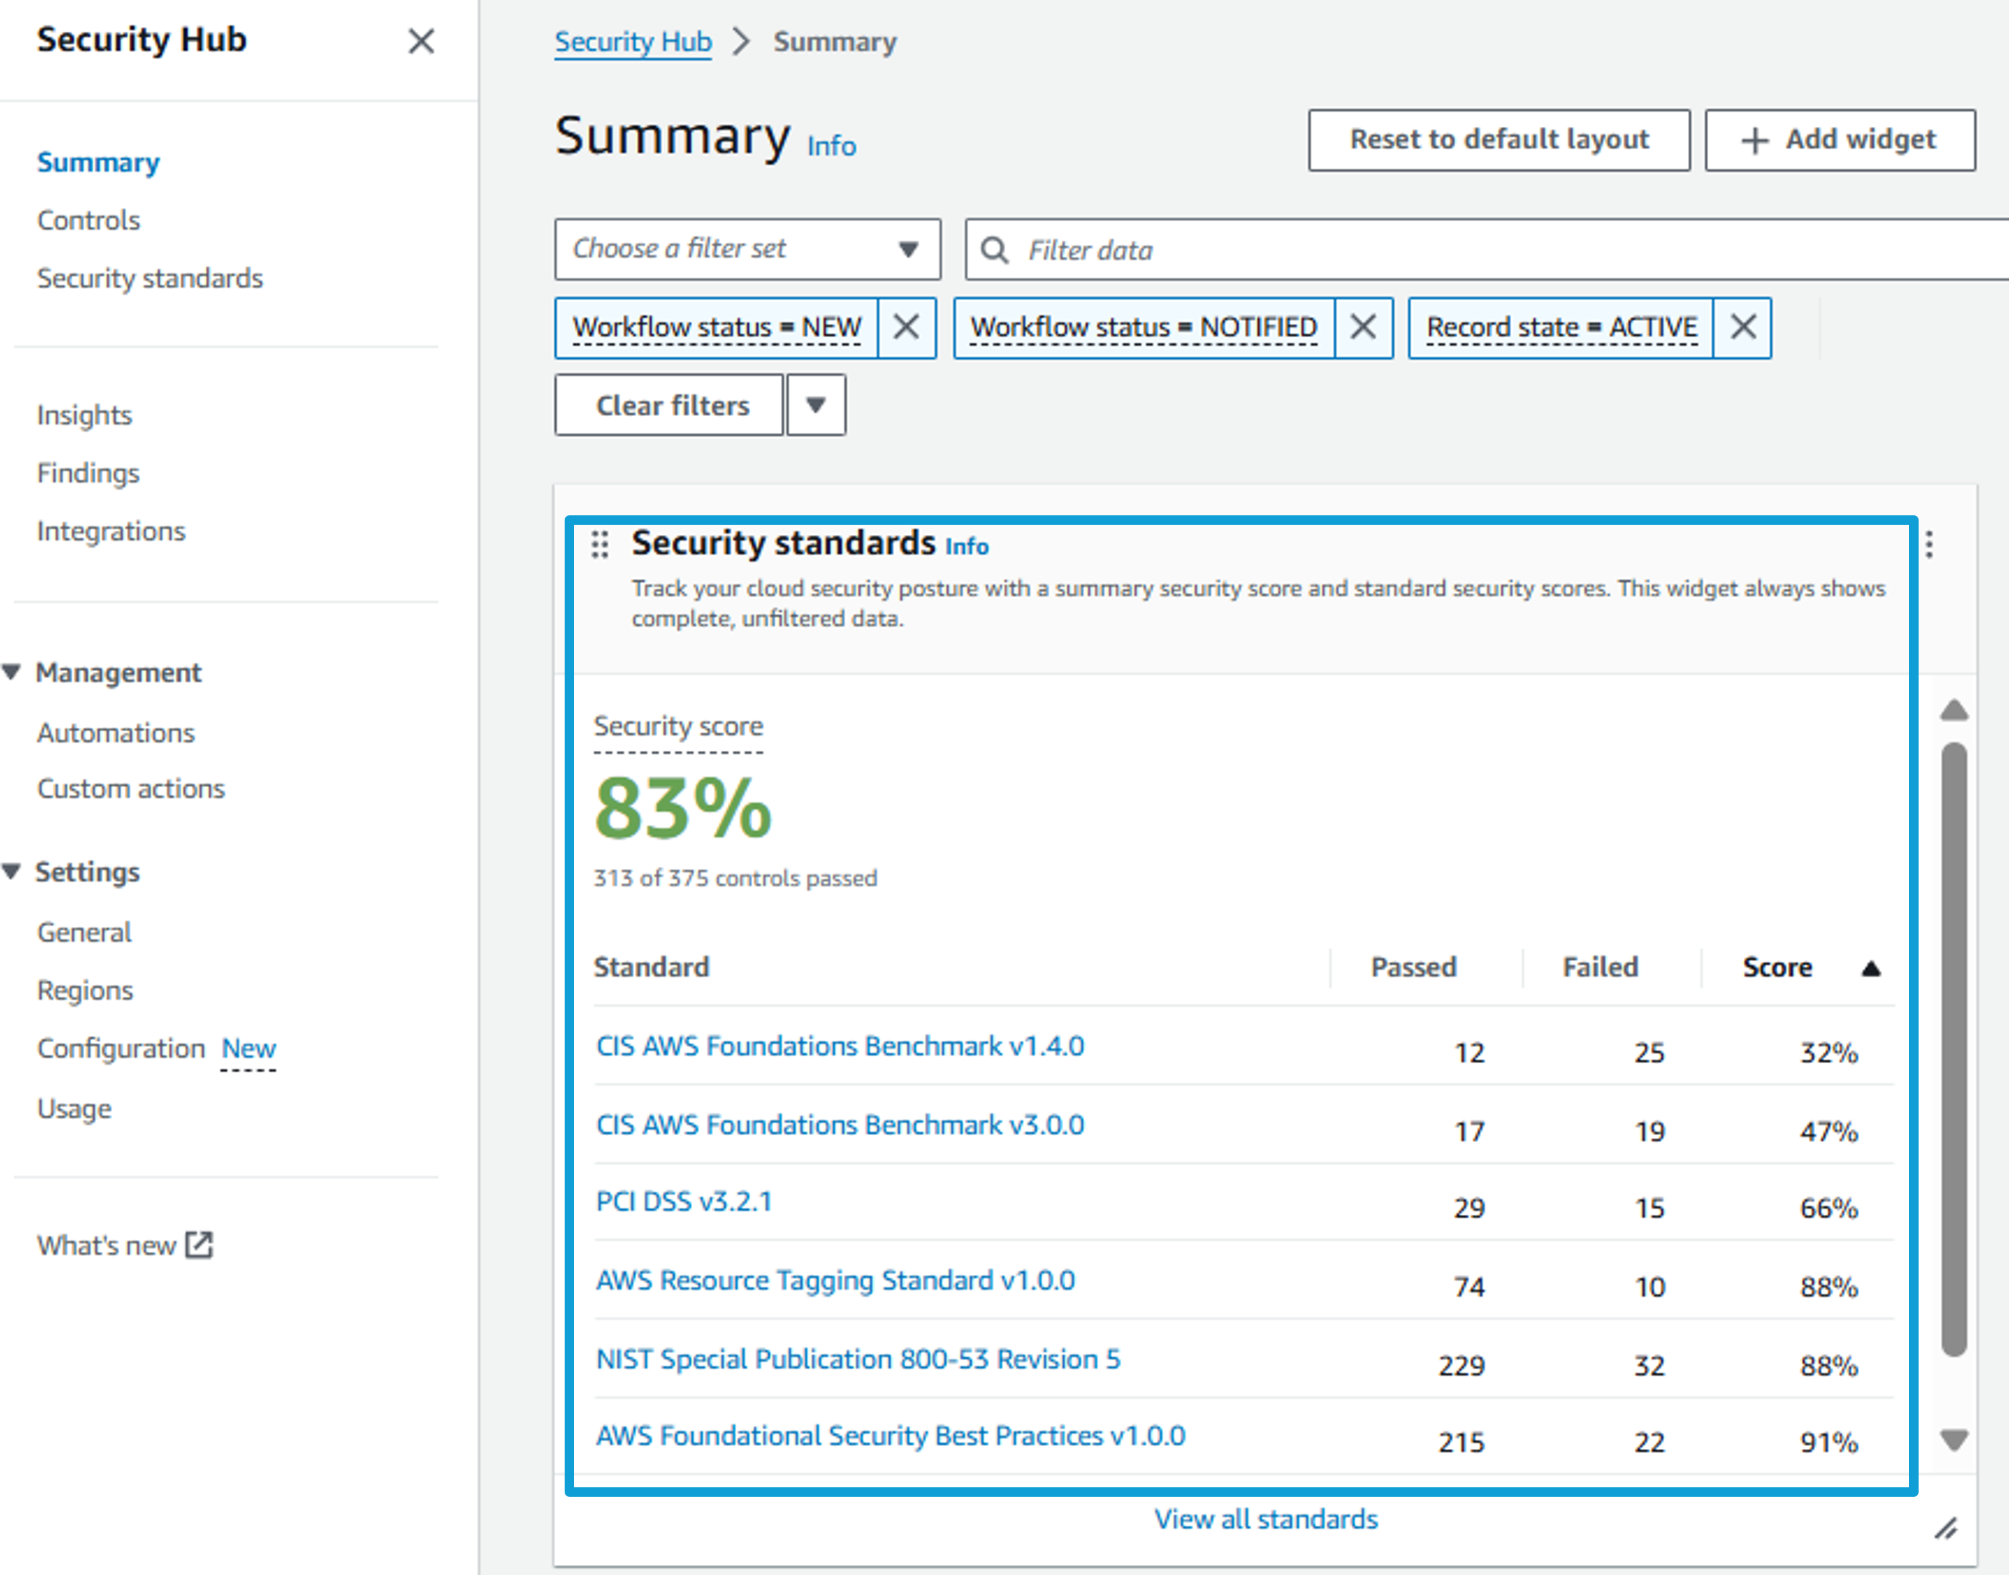2009x1575 pixels.
Task: Remove the Record state = ACTIVE filter
Action: click(x=1743, y=327)
